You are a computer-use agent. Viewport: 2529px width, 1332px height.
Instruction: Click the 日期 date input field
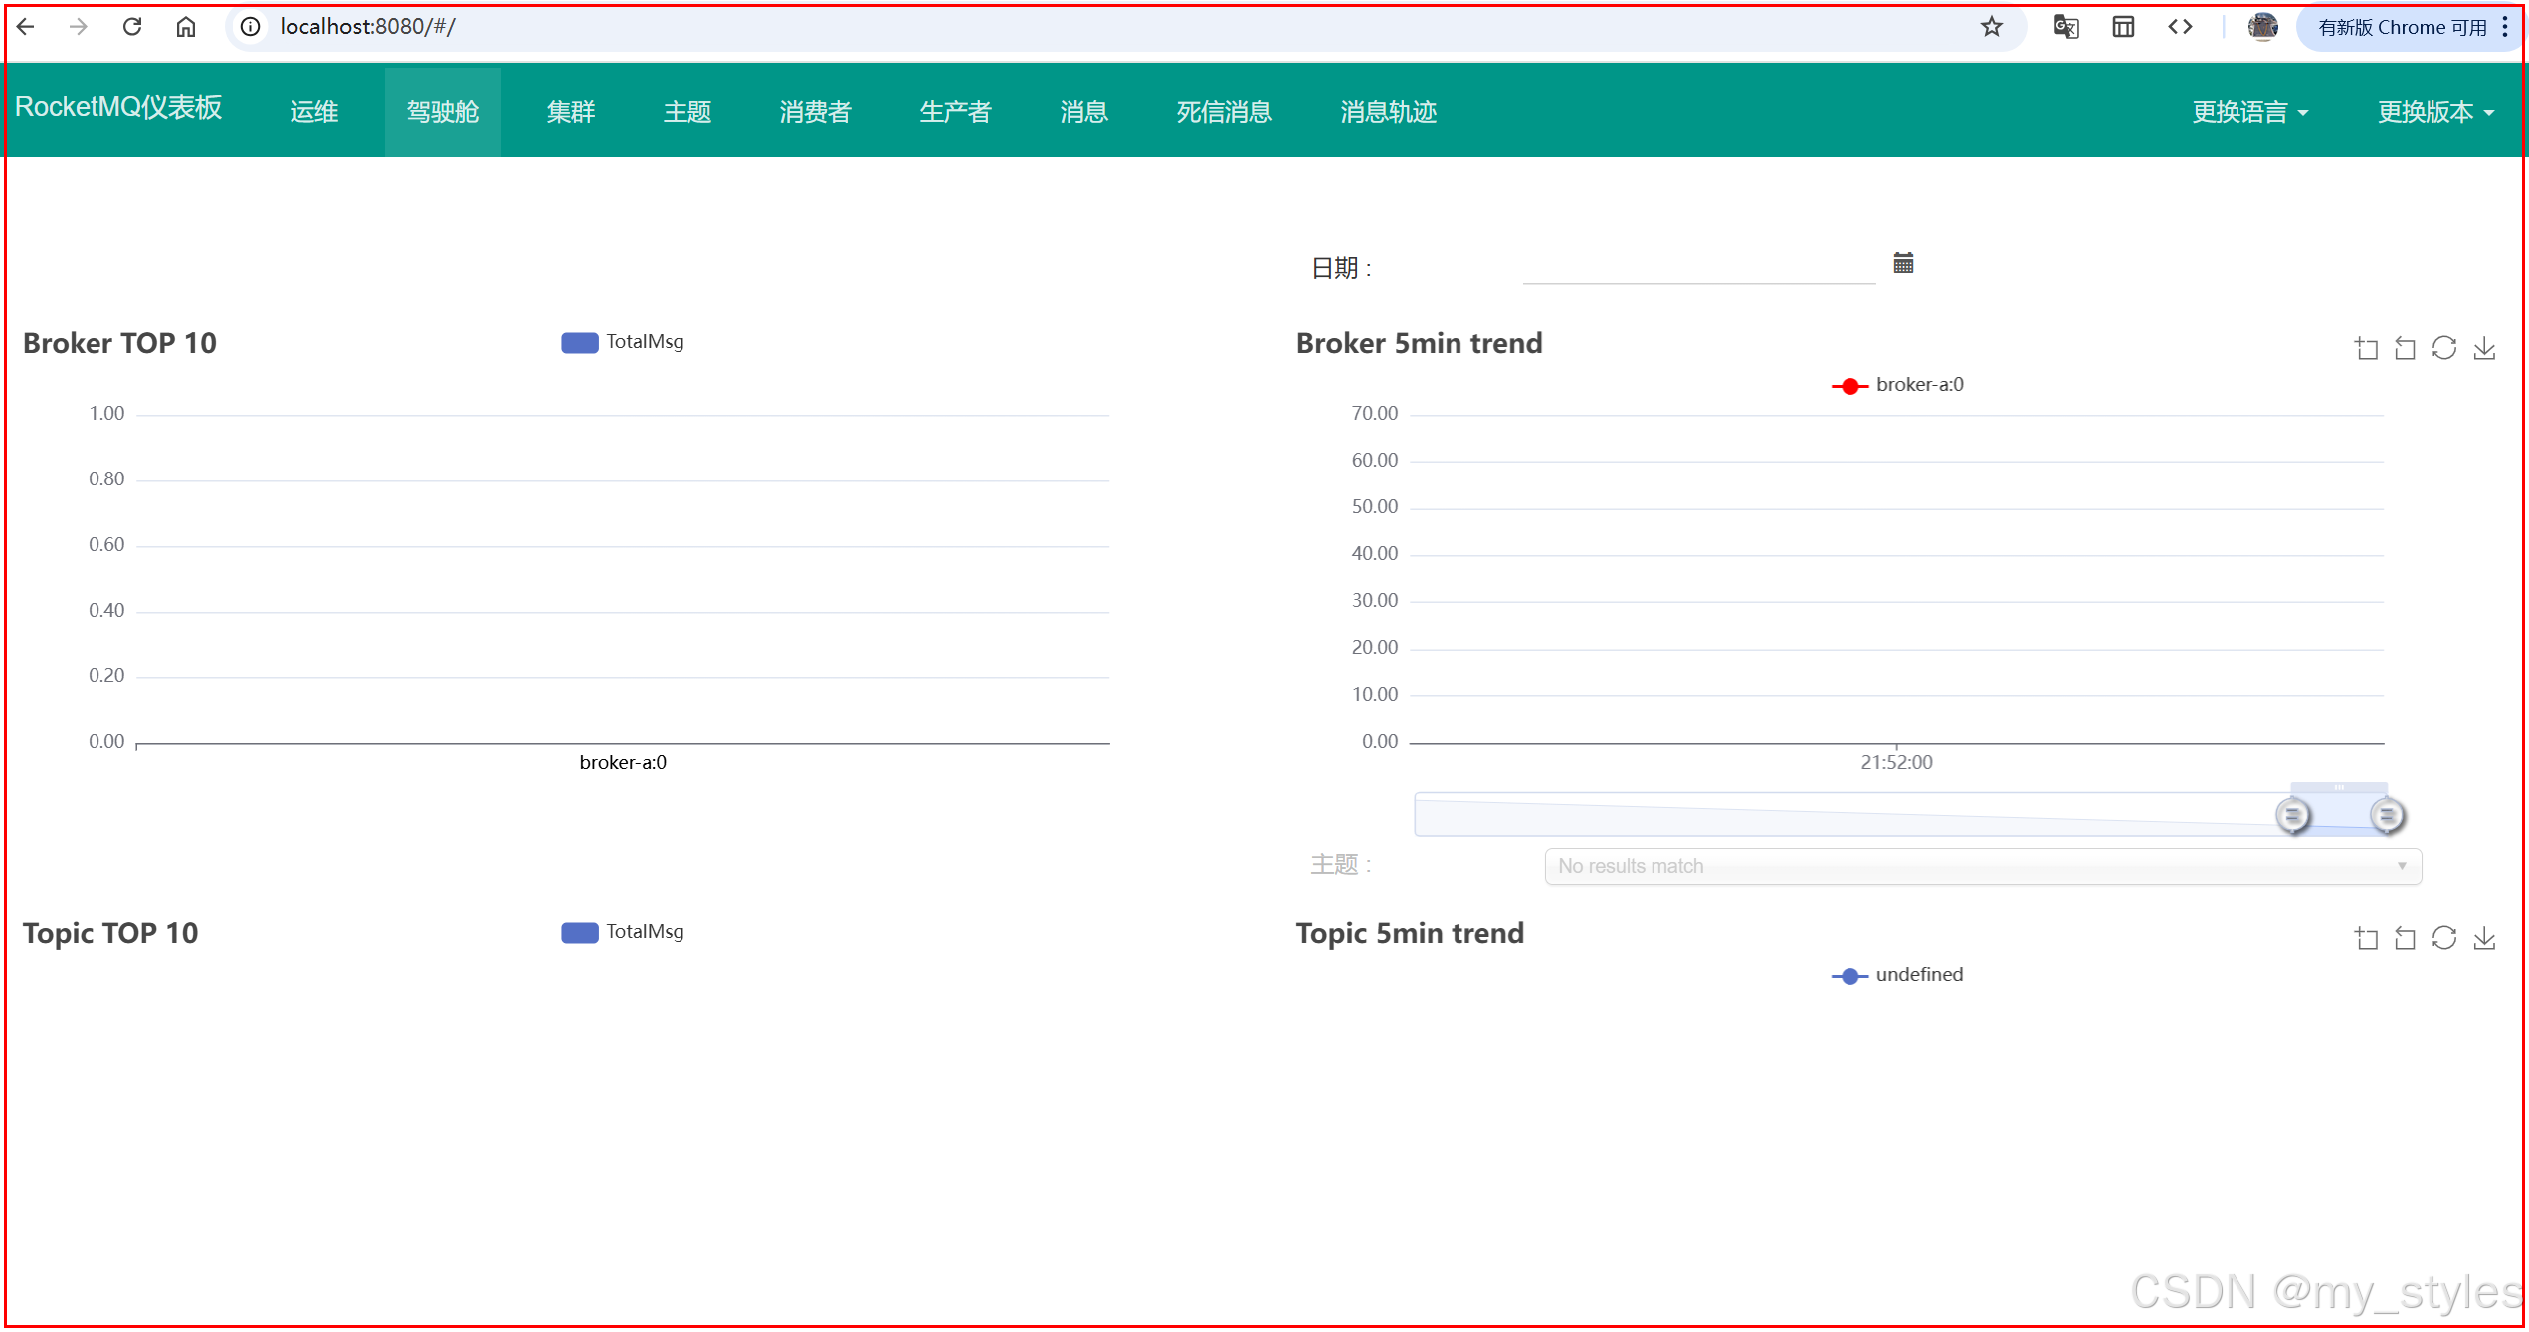1698,267
